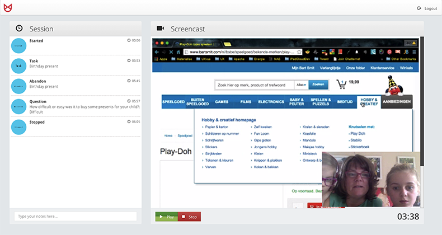The image size is (442, 235).
Task: Click the clock icon beside Session heading
Action: pyautogui.click(x=19, y=28)
